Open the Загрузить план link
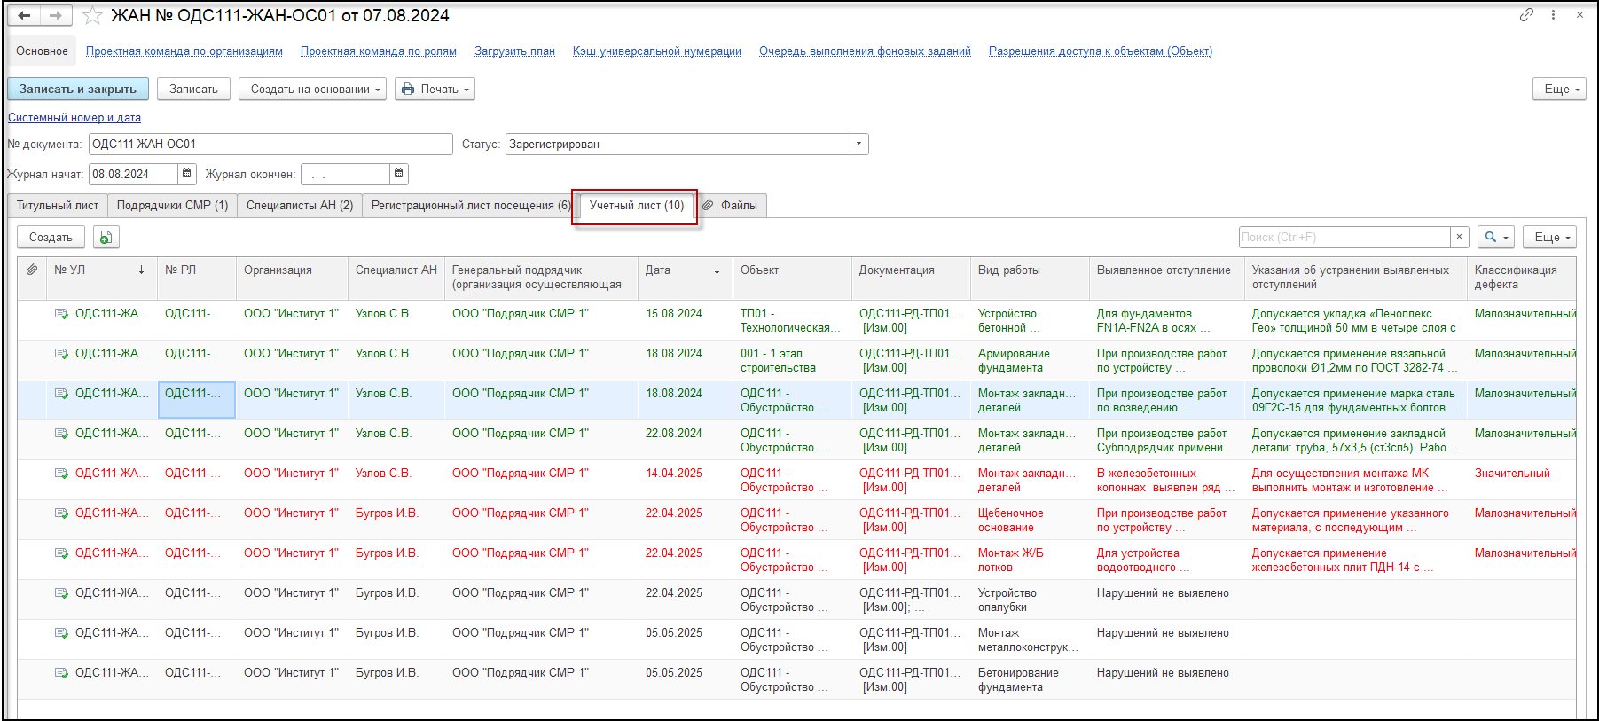This screenshot has height=721, width=1599. [514, 51]
